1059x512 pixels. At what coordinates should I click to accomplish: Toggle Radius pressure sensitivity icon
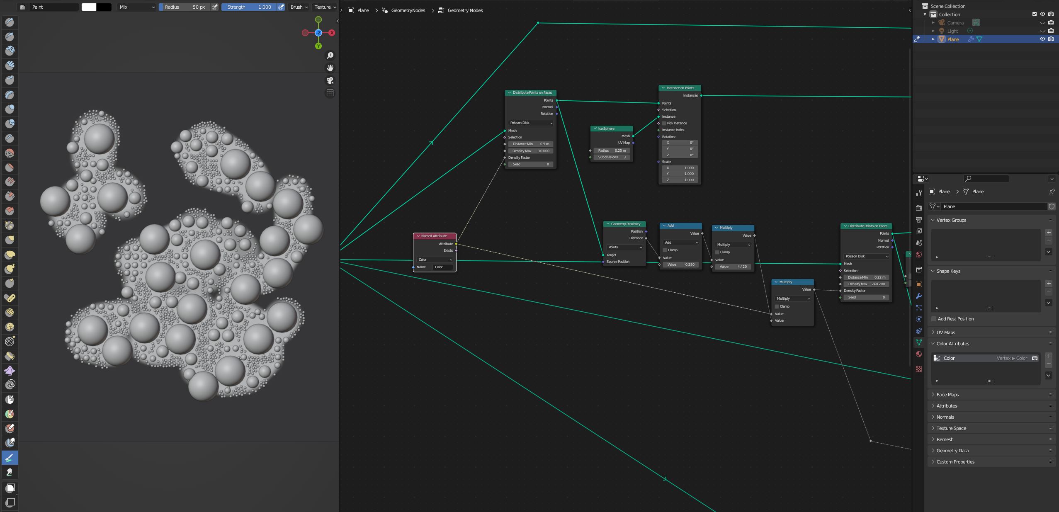pos(215,7)
